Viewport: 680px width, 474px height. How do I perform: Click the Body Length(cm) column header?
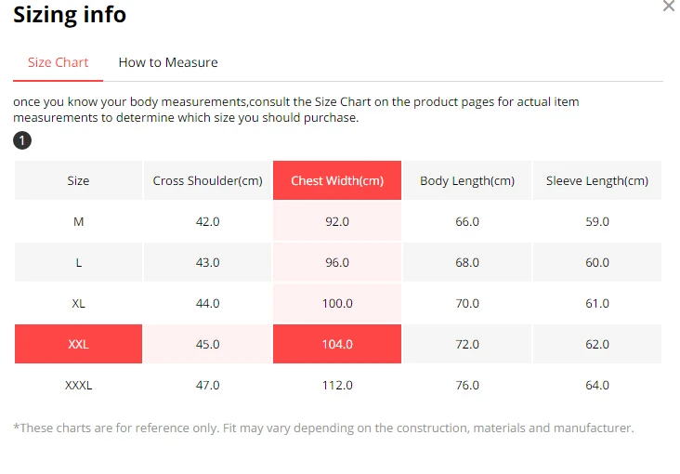[x=467, y=180]
